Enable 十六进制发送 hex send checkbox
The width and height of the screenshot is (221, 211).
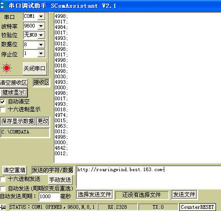click(x=3, y=179)
